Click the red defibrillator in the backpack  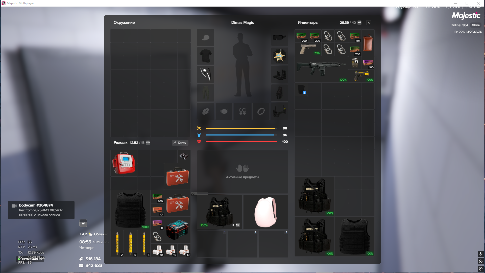(124, 163)
